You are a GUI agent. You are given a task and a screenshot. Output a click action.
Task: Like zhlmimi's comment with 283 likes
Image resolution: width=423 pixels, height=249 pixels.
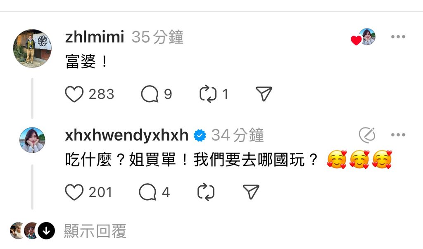[x=74, y=94]
